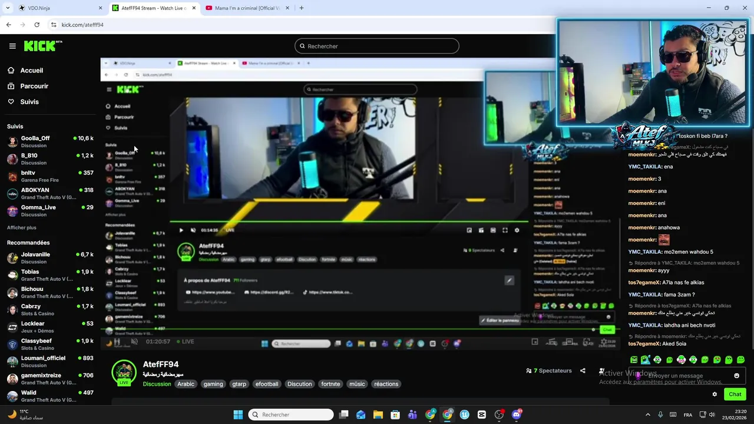This screenshot has height=424, width=754.
Task: Click the green Chat send button
Action: [735, 394]
